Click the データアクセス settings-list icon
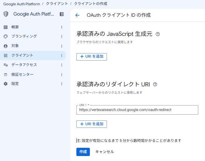This screenshot has width=205, height=161. [6, 65]
